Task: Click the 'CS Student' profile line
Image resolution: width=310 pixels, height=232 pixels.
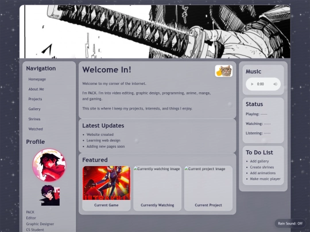Action: pos(35,230)
